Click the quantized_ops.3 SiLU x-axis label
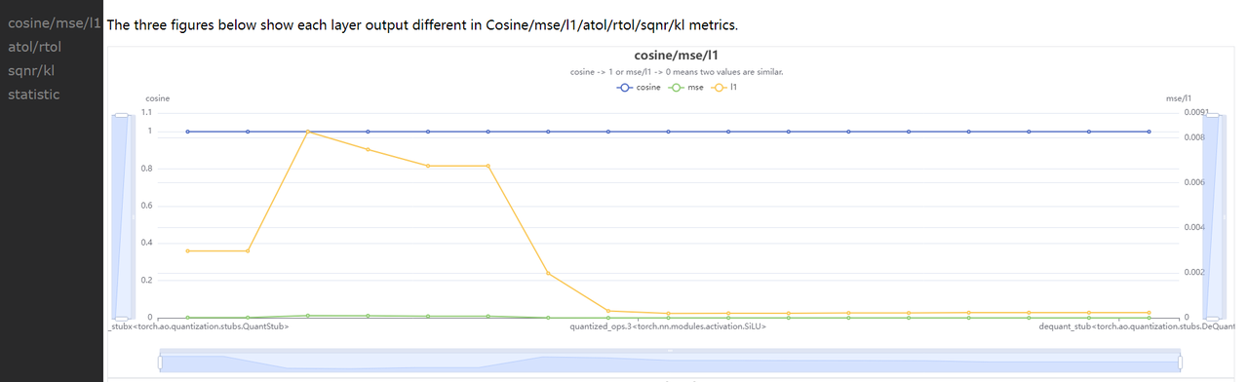This screenshot has width=1248, height=382. pos(668,326)
